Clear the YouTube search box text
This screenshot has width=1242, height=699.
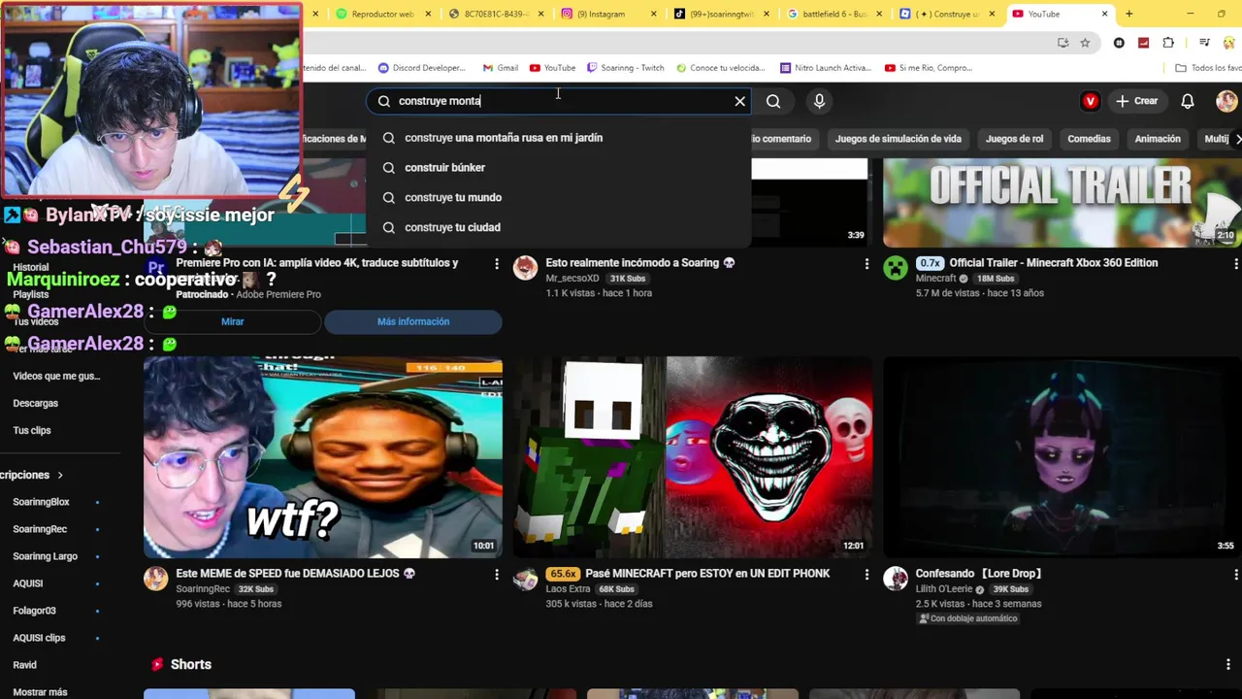739,101
